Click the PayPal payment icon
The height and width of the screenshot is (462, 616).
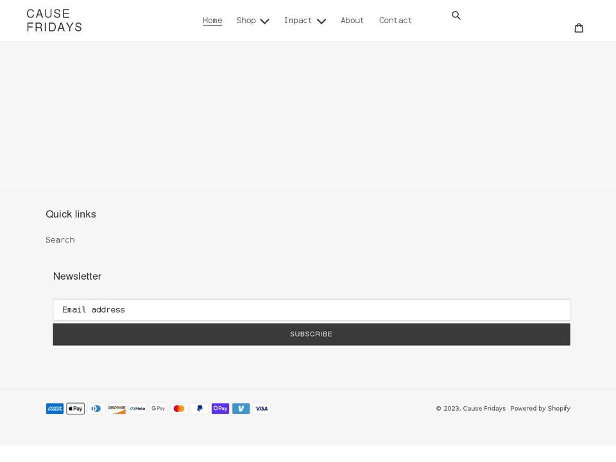[200, 409]
